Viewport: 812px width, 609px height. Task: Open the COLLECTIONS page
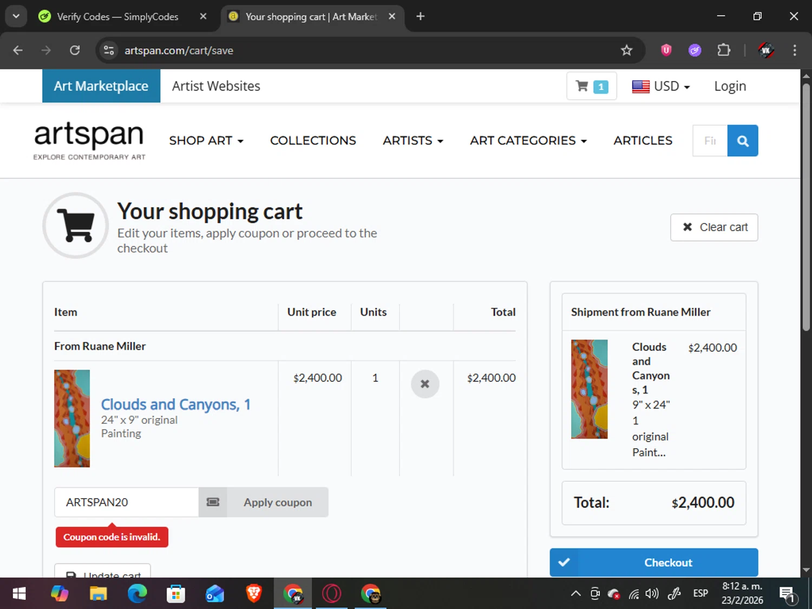[313, 141]
